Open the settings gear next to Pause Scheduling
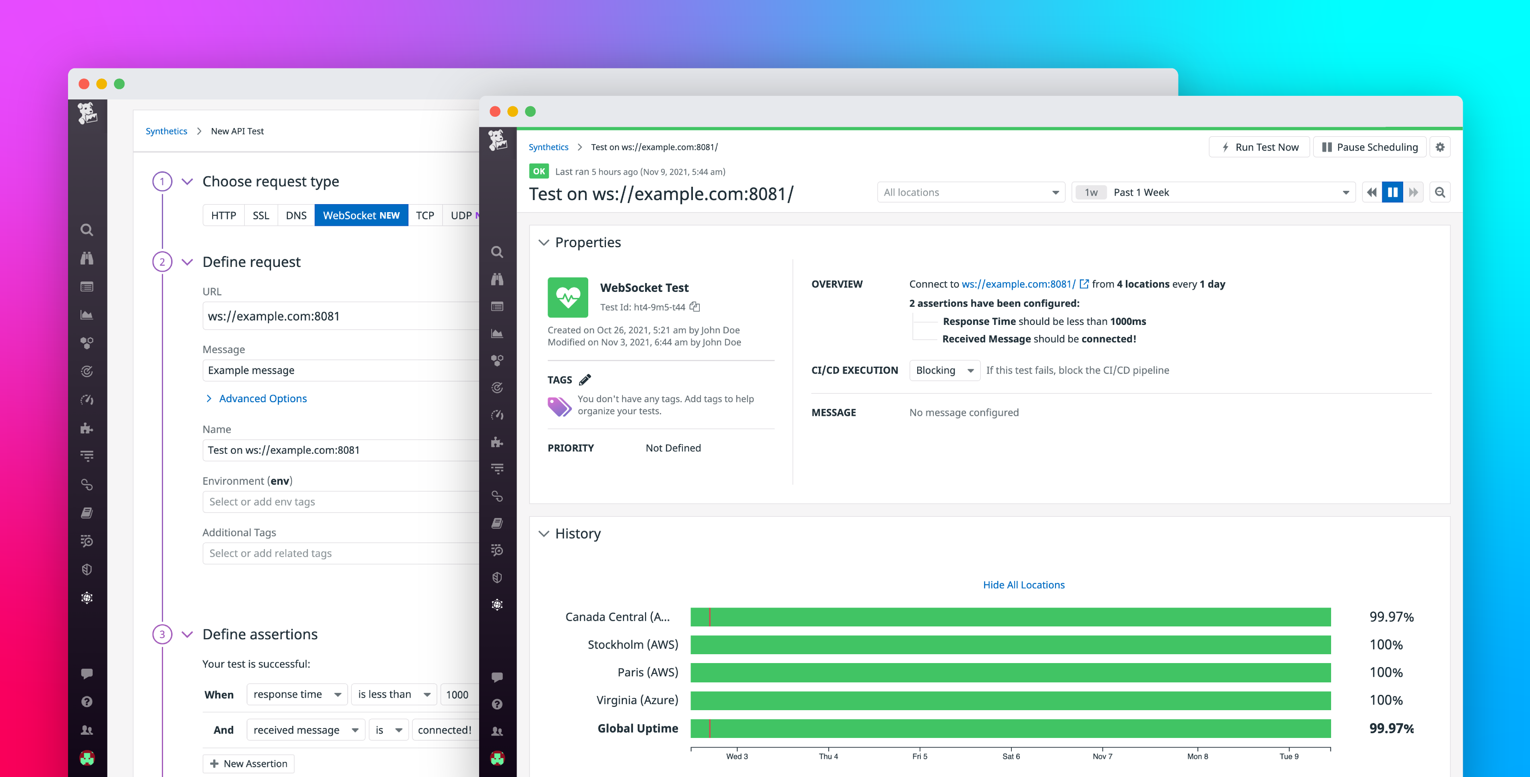Image resolution: width=1530 pixels, height=777 pixels. (1440, 147)
